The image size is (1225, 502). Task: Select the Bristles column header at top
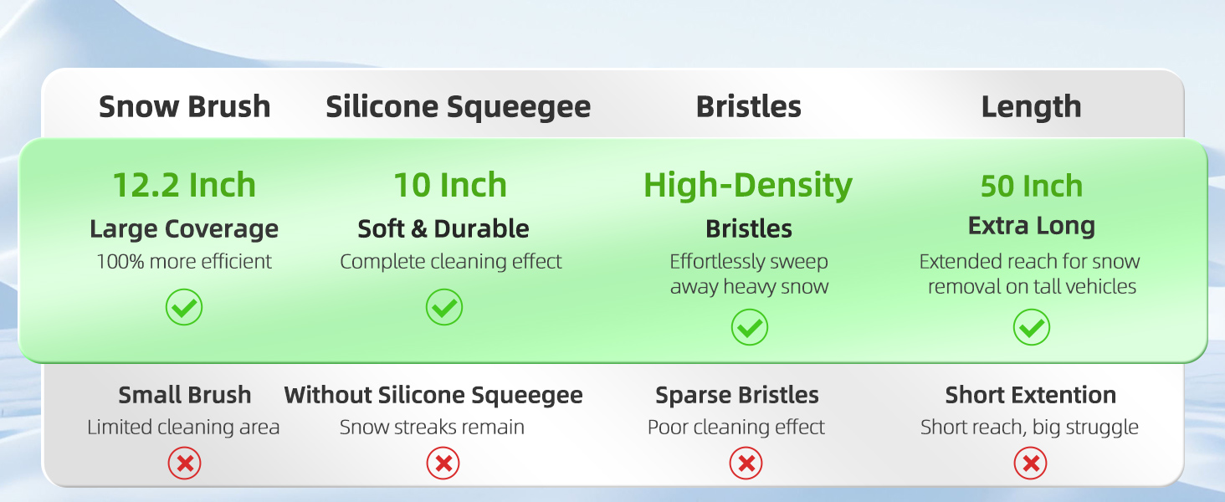(748, 107)
